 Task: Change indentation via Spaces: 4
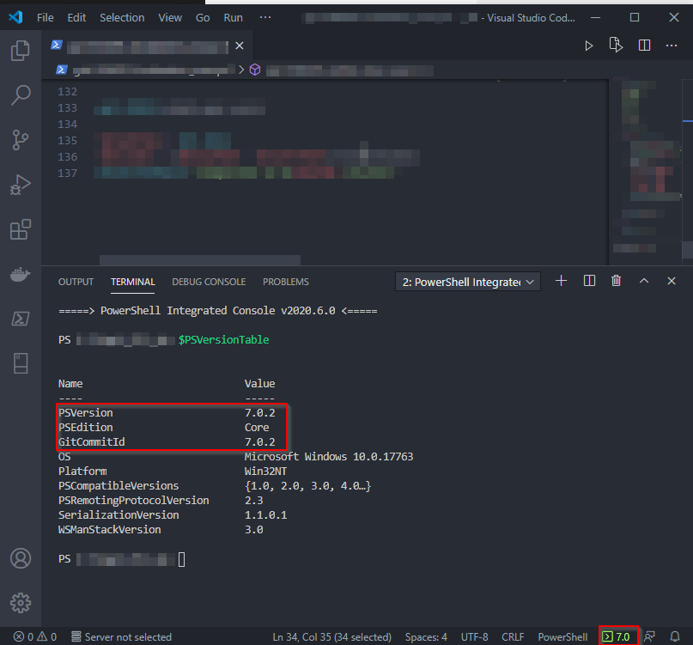click(426, 636)
